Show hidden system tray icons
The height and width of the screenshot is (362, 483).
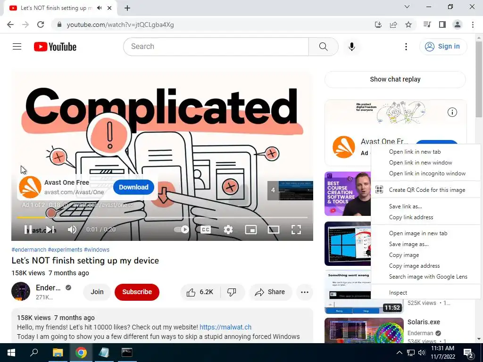[399, 353]
